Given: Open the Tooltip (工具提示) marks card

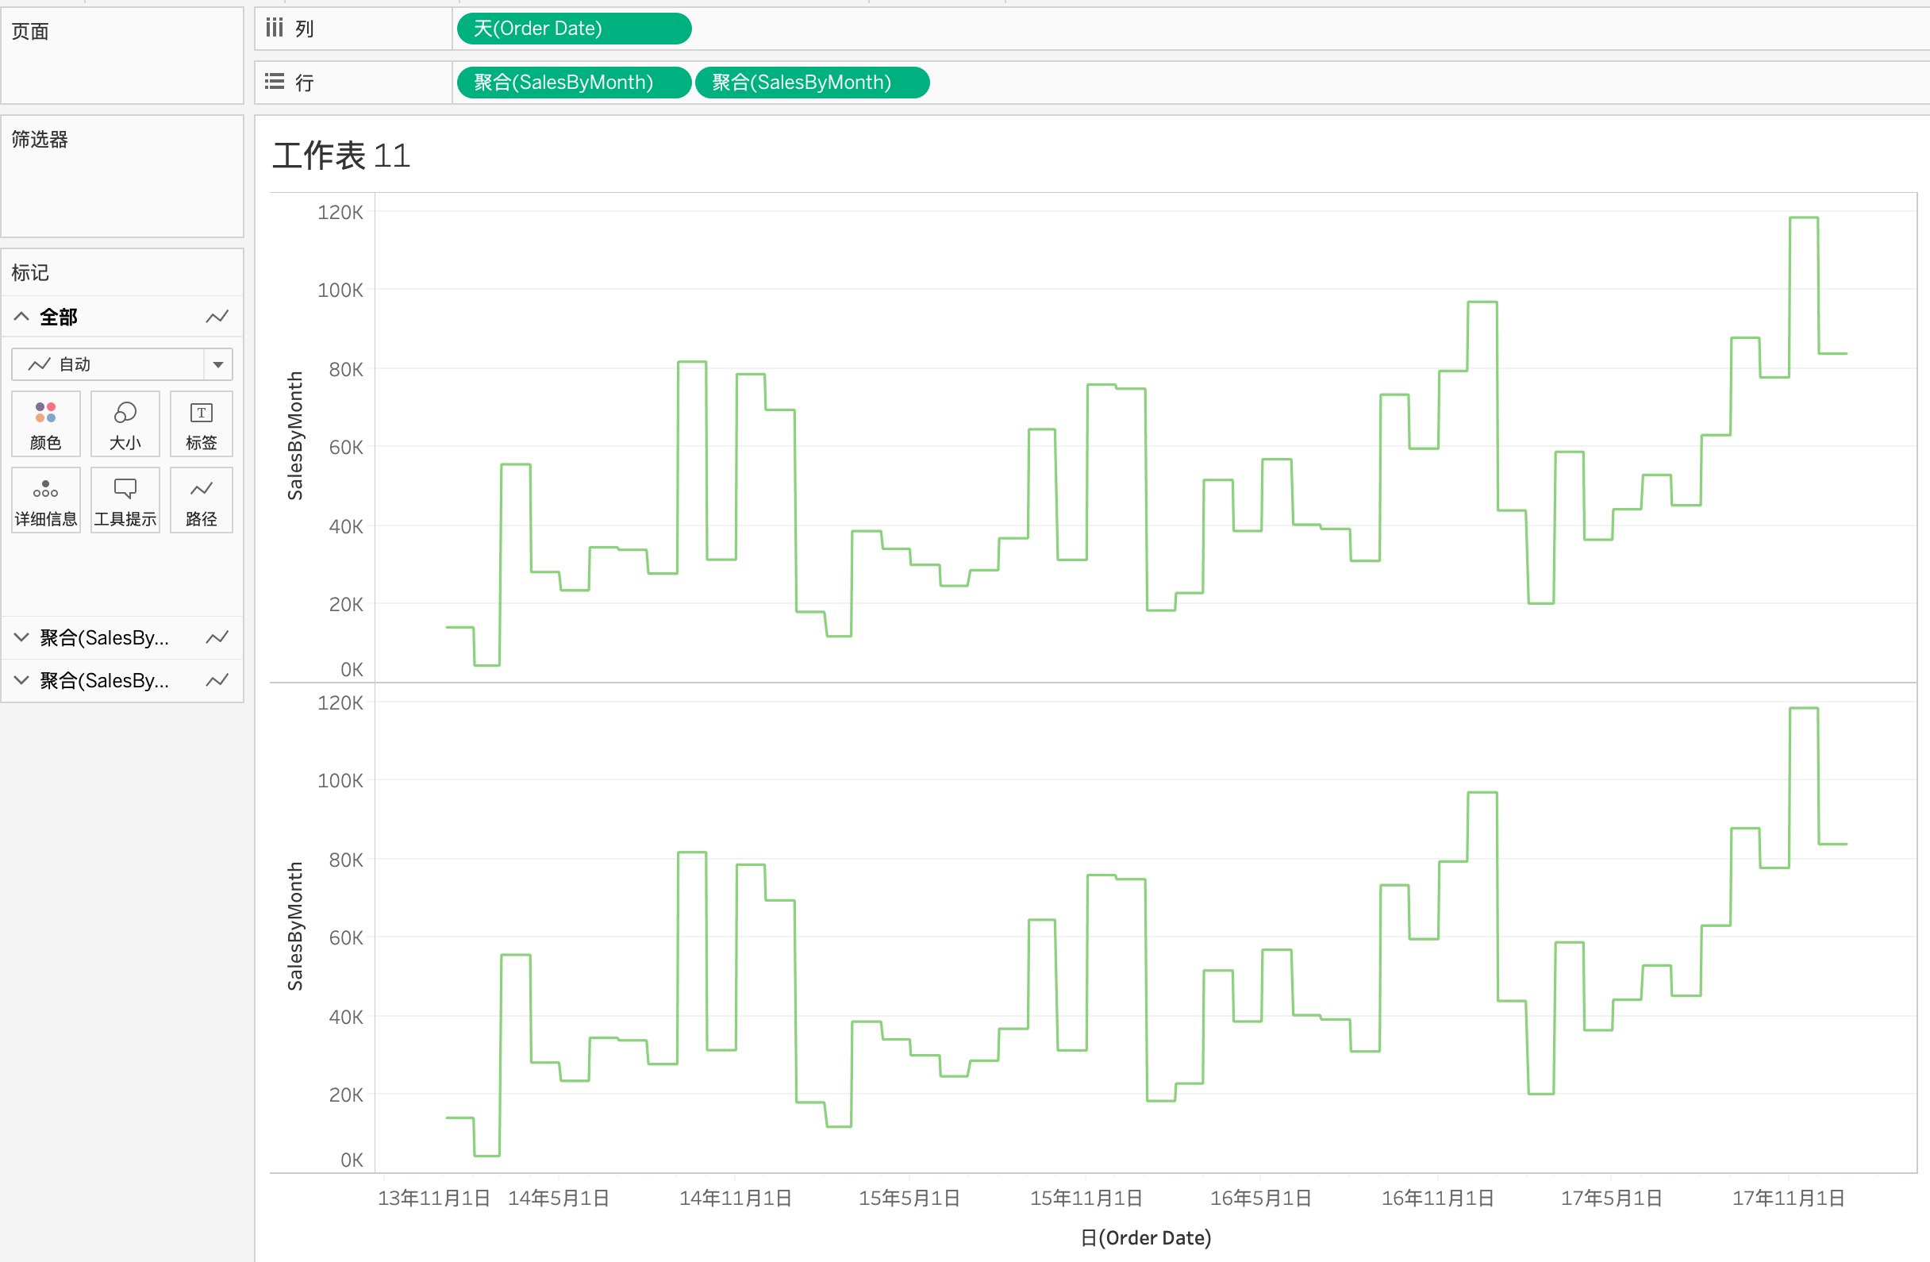Looking at the screenshot, I should 125,499.
